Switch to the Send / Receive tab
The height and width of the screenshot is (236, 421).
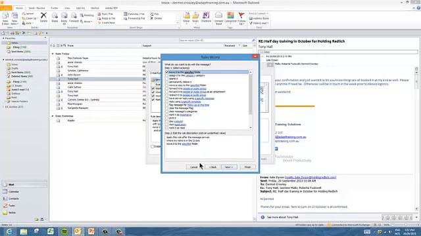pos(37,9)
